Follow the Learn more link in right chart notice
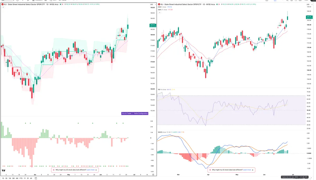Image resolution: width=316 pixels, height=180 pixels. pyautogui.click(x=247, y=170)
